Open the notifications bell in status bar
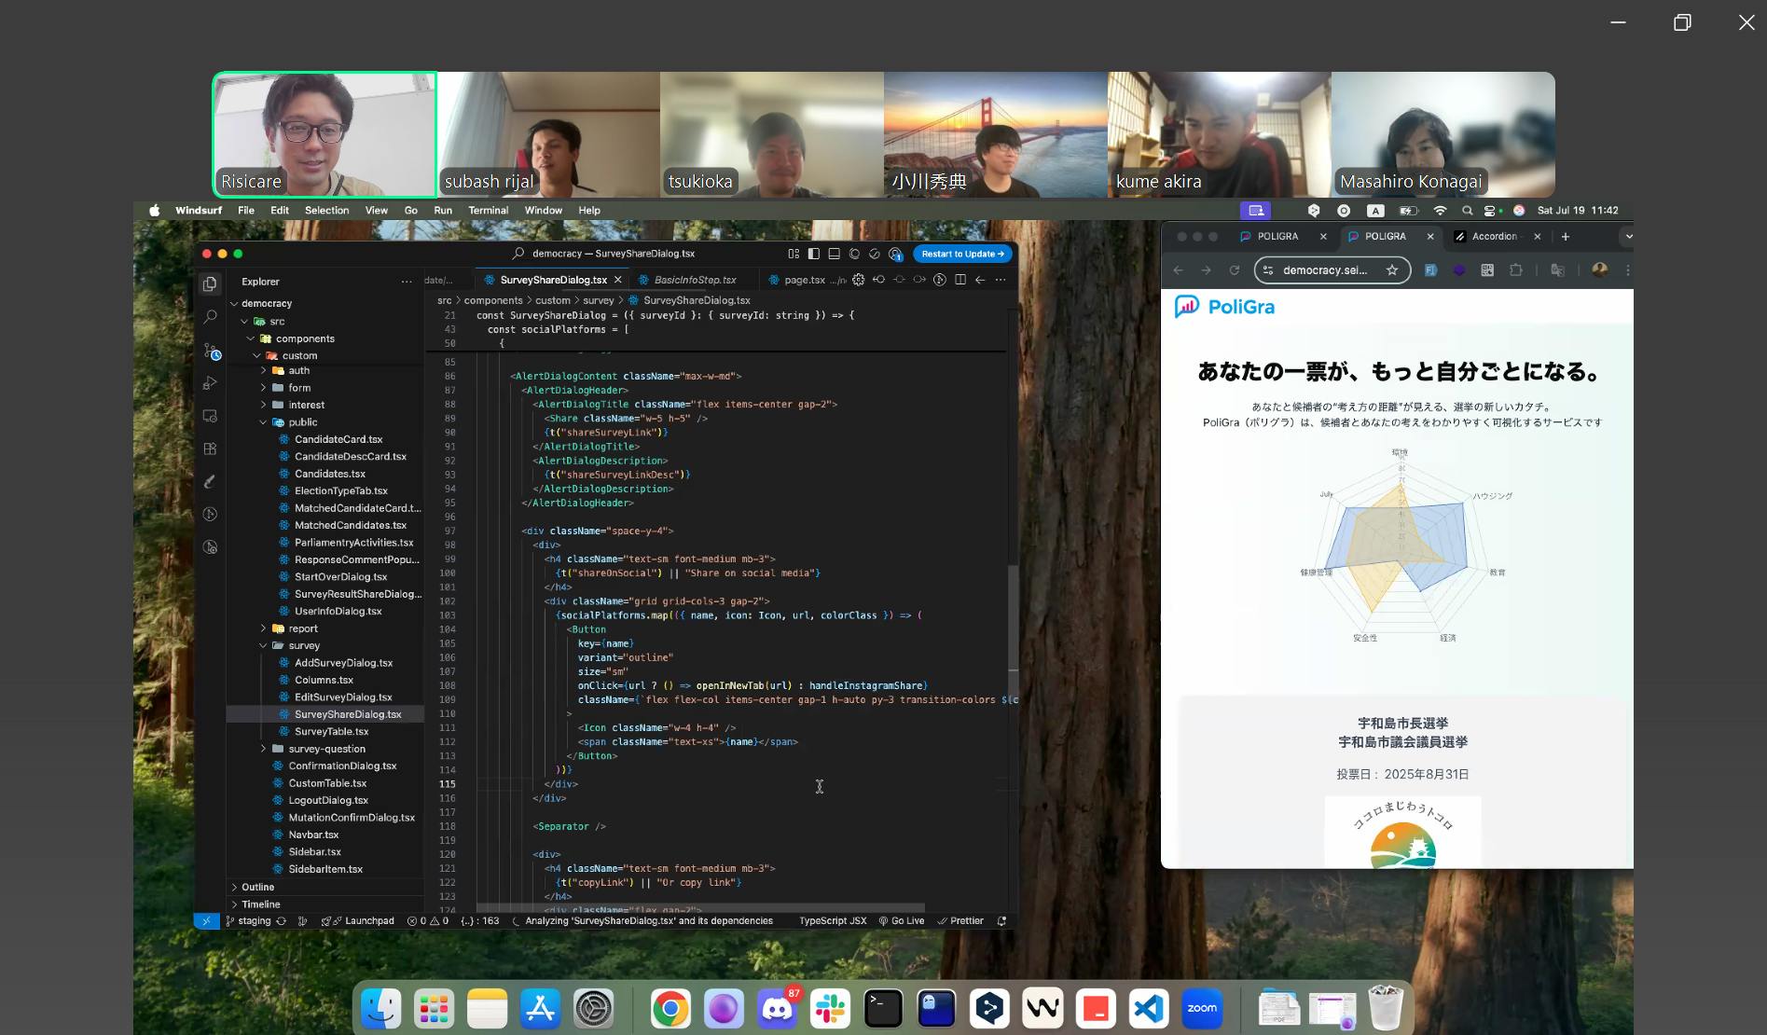Screen dimensions: 1767x1035 (1001, 921)
